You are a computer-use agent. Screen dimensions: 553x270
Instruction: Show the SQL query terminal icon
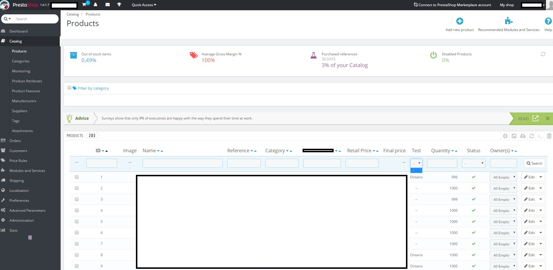540,136
